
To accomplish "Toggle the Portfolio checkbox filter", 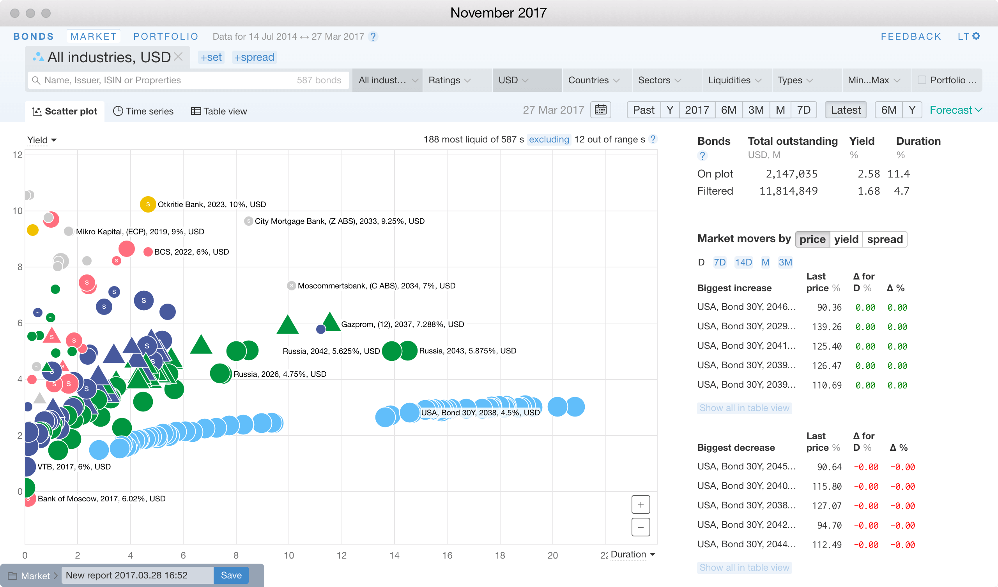I will (922, 80).
